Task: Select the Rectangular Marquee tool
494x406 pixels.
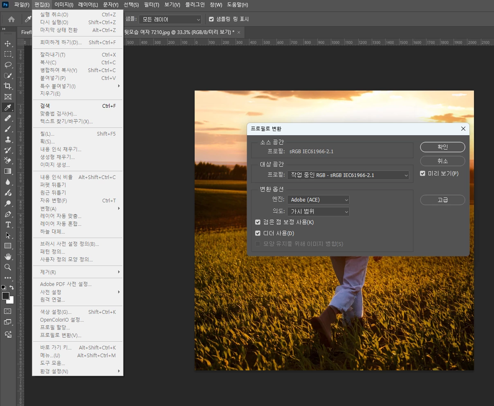Action: 8,54
